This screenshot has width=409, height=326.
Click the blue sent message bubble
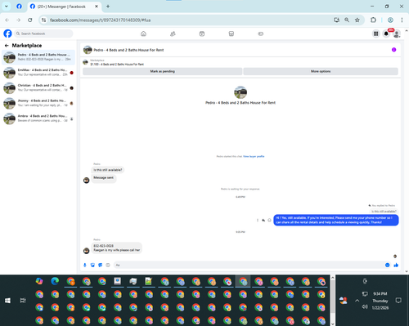[336, 220]
